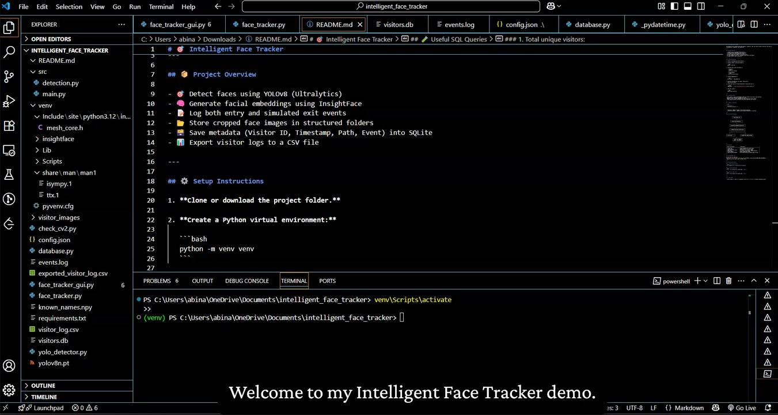Change file encoding via UTF-8 status item
Image resolution: width=778 pixels, height=415 pixels.
click(634, 408)
